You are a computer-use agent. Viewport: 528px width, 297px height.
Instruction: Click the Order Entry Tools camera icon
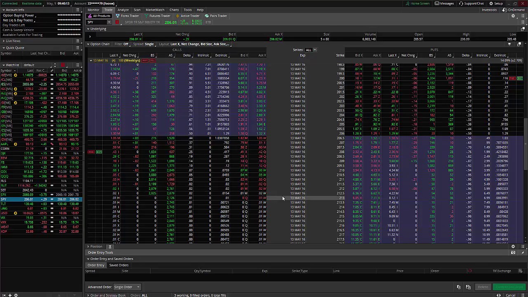pyautogui.click(x=513, y=252)
